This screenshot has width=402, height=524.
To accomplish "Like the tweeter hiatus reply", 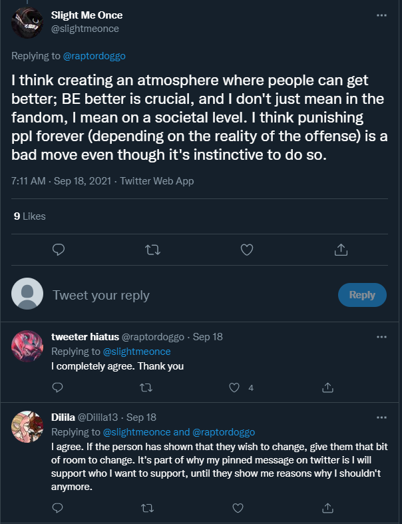I will point(234,388).
